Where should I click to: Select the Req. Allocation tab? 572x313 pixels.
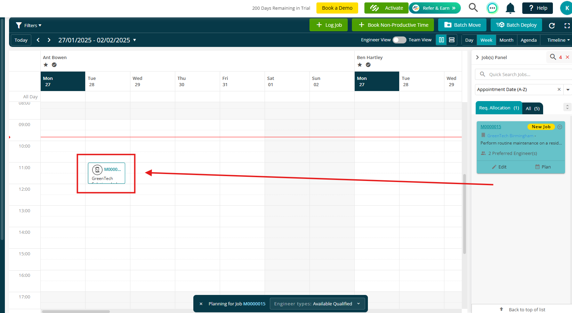[499, 108]
